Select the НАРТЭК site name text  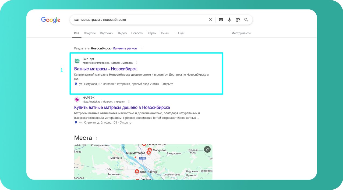(x=89, y=98)
